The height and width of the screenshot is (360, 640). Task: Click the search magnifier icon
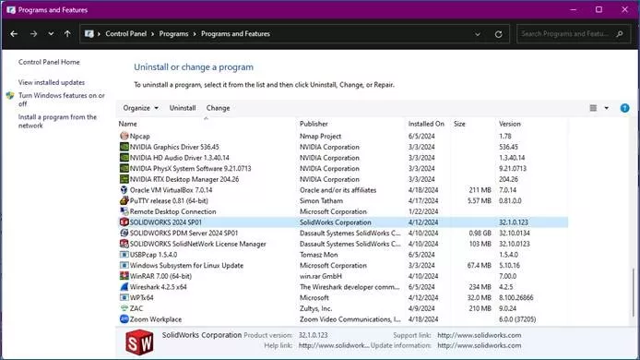tap(620, 34)
